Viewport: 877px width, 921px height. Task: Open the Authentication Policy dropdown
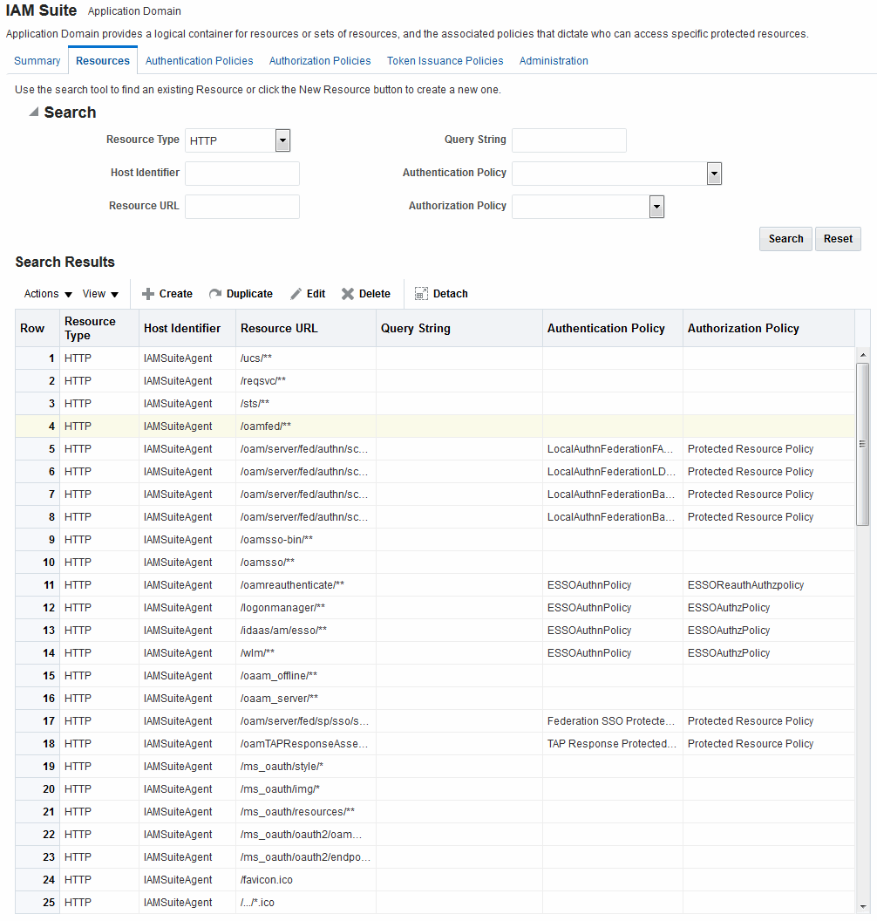(x=714, y=174)
